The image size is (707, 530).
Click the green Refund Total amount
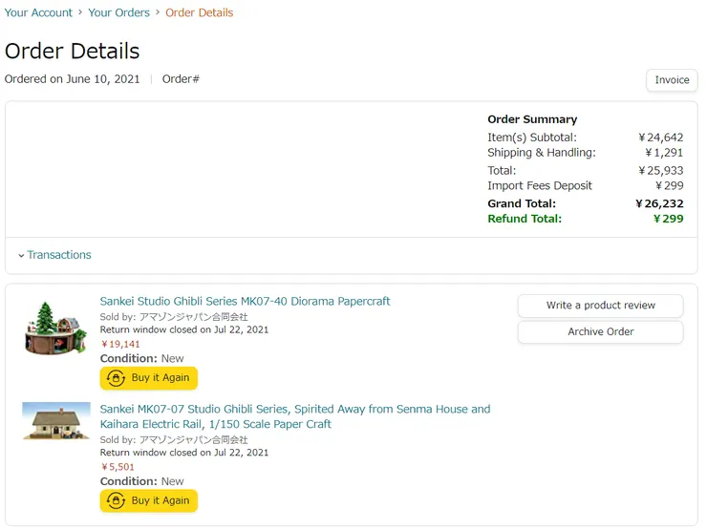coord(668,219)
